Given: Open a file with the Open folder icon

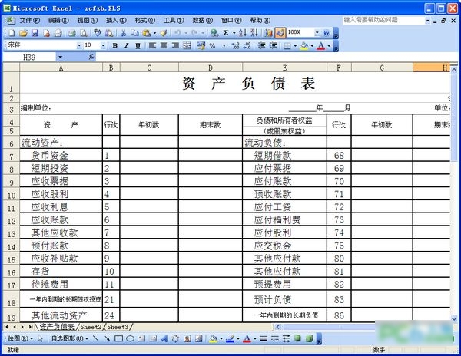Looking at the screenshot, I should pos(24,33).
